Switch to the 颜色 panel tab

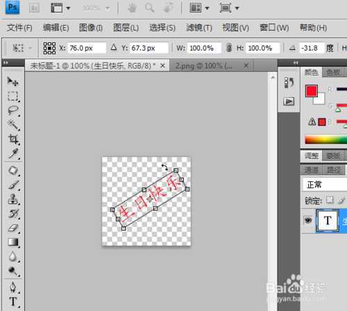(x=311, y=72)
